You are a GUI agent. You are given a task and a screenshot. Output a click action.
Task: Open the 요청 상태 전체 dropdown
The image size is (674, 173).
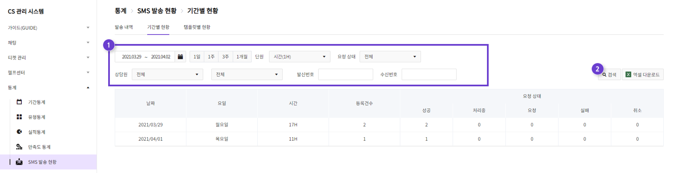pyautogui.click(x=390, y=57)
